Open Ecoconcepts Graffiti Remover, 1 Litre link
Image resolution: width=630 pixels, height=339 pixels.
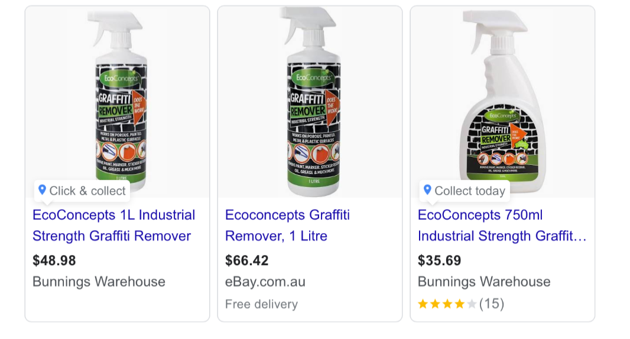point(287,225)
